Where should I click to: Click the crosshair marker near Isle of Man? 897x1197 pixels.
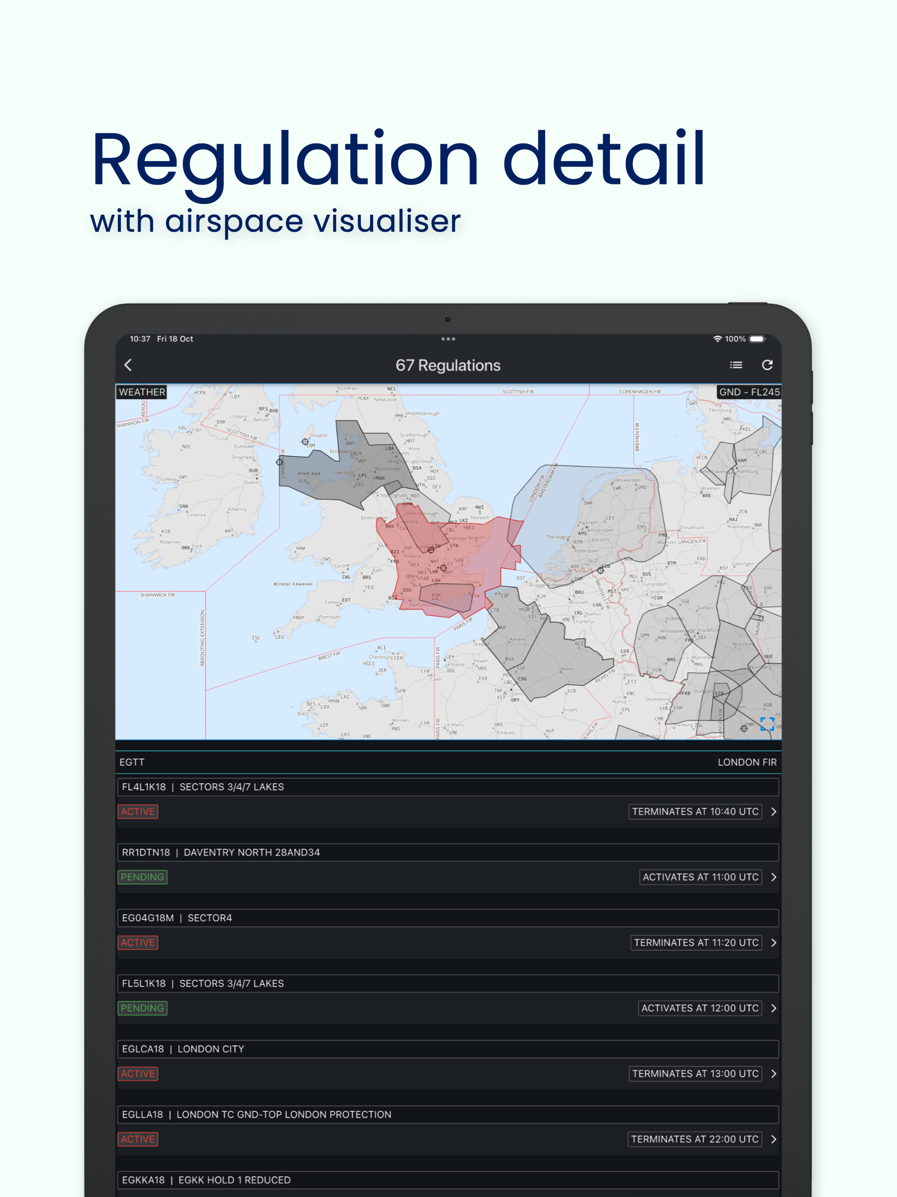pos(305,442)
